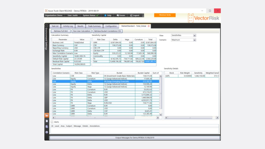Click the document sidebar icon
265x149 pixels.
(47, 121)
